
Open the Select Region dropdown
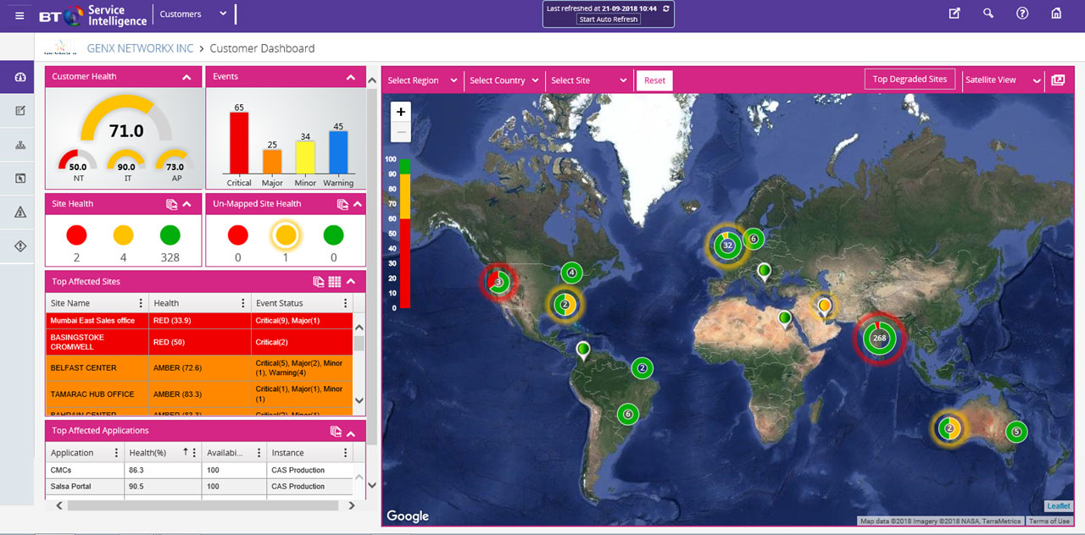pos(422,80)
